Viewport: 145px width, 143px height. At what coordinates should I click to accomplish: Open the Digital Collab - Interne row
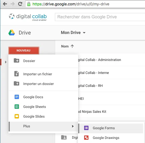pyautogui.click(x=111, y=73)
